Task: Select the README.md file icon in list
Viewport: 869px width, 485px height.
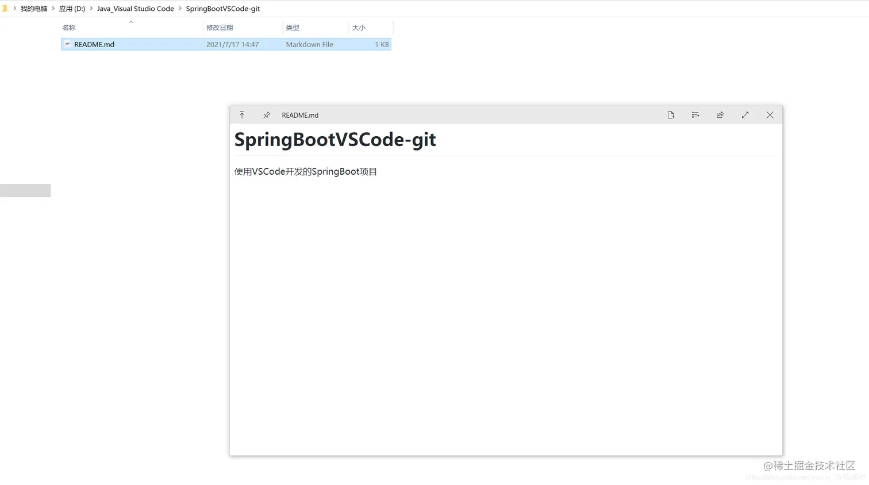Action: coord(67,44)
